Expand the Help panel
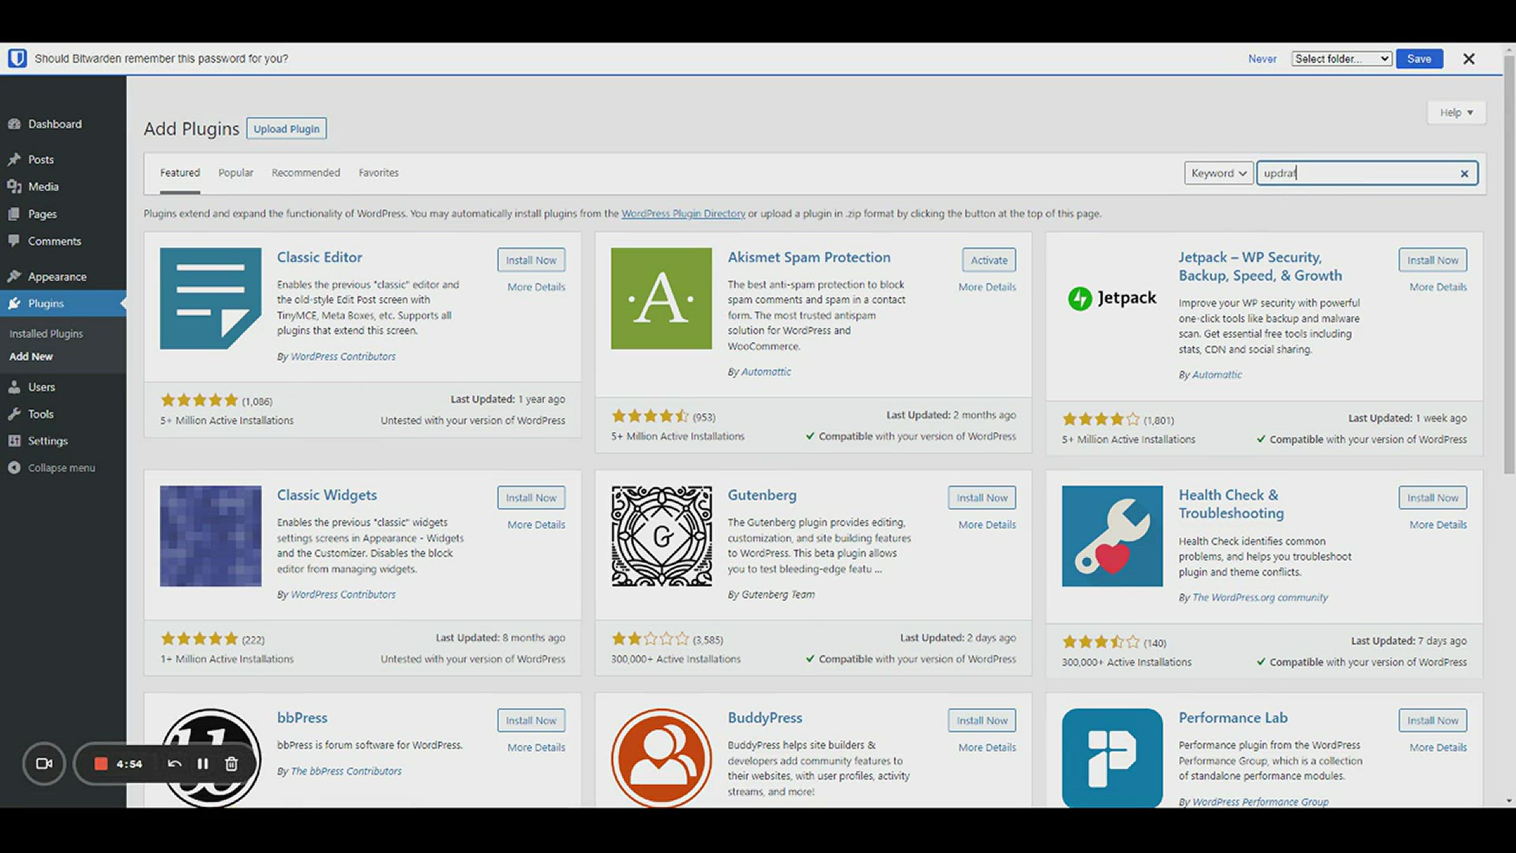Screen dimensions: 1516x853 pos(1456,112)
